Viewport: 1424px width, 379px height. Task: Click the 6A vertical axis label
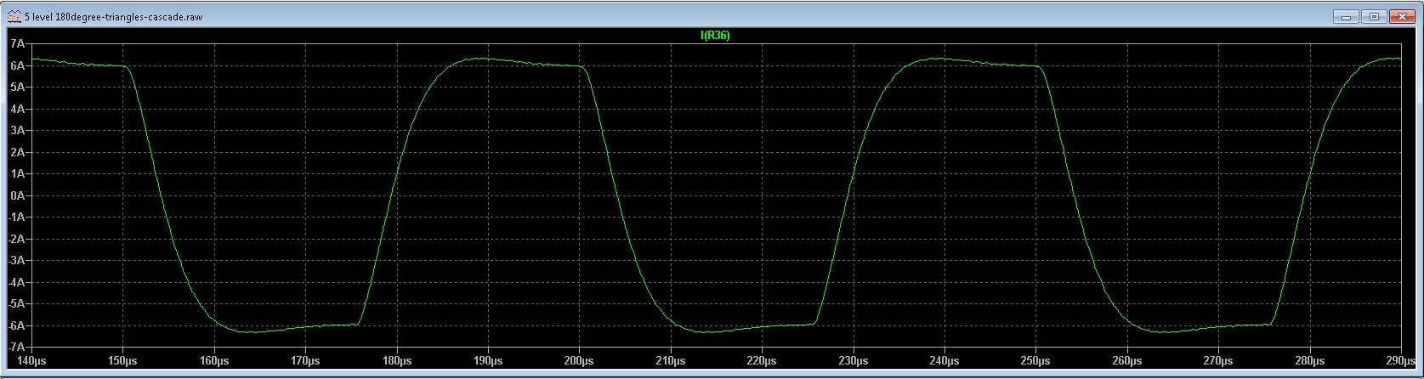point(17,65)
